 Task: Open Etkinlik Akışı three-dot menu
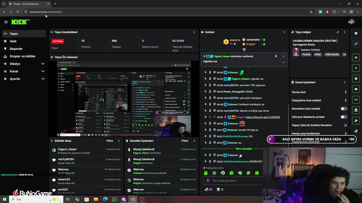[119, 141]
